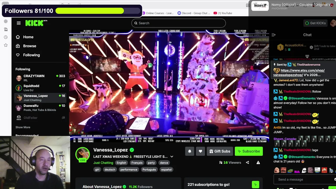Image resolution: width=336 pixels, height=189 pixels.
Task: Click the search magnifier icon
Action: 136,23
